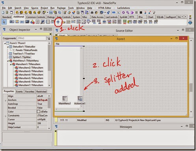The width and height of the screenshot is (196, 151).
Task: Clear the component filter with funnel icon
Action: pyautogui.click(x=49, y=38)
